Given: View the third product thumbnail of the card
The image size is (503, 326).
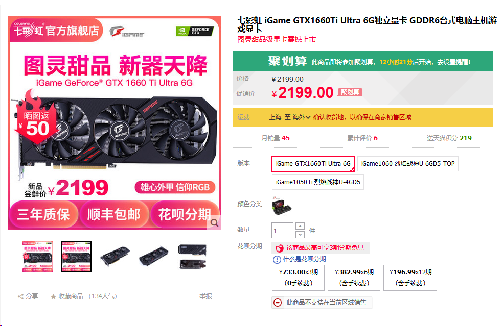Looking at the screenshot, I should click(115, 257).
